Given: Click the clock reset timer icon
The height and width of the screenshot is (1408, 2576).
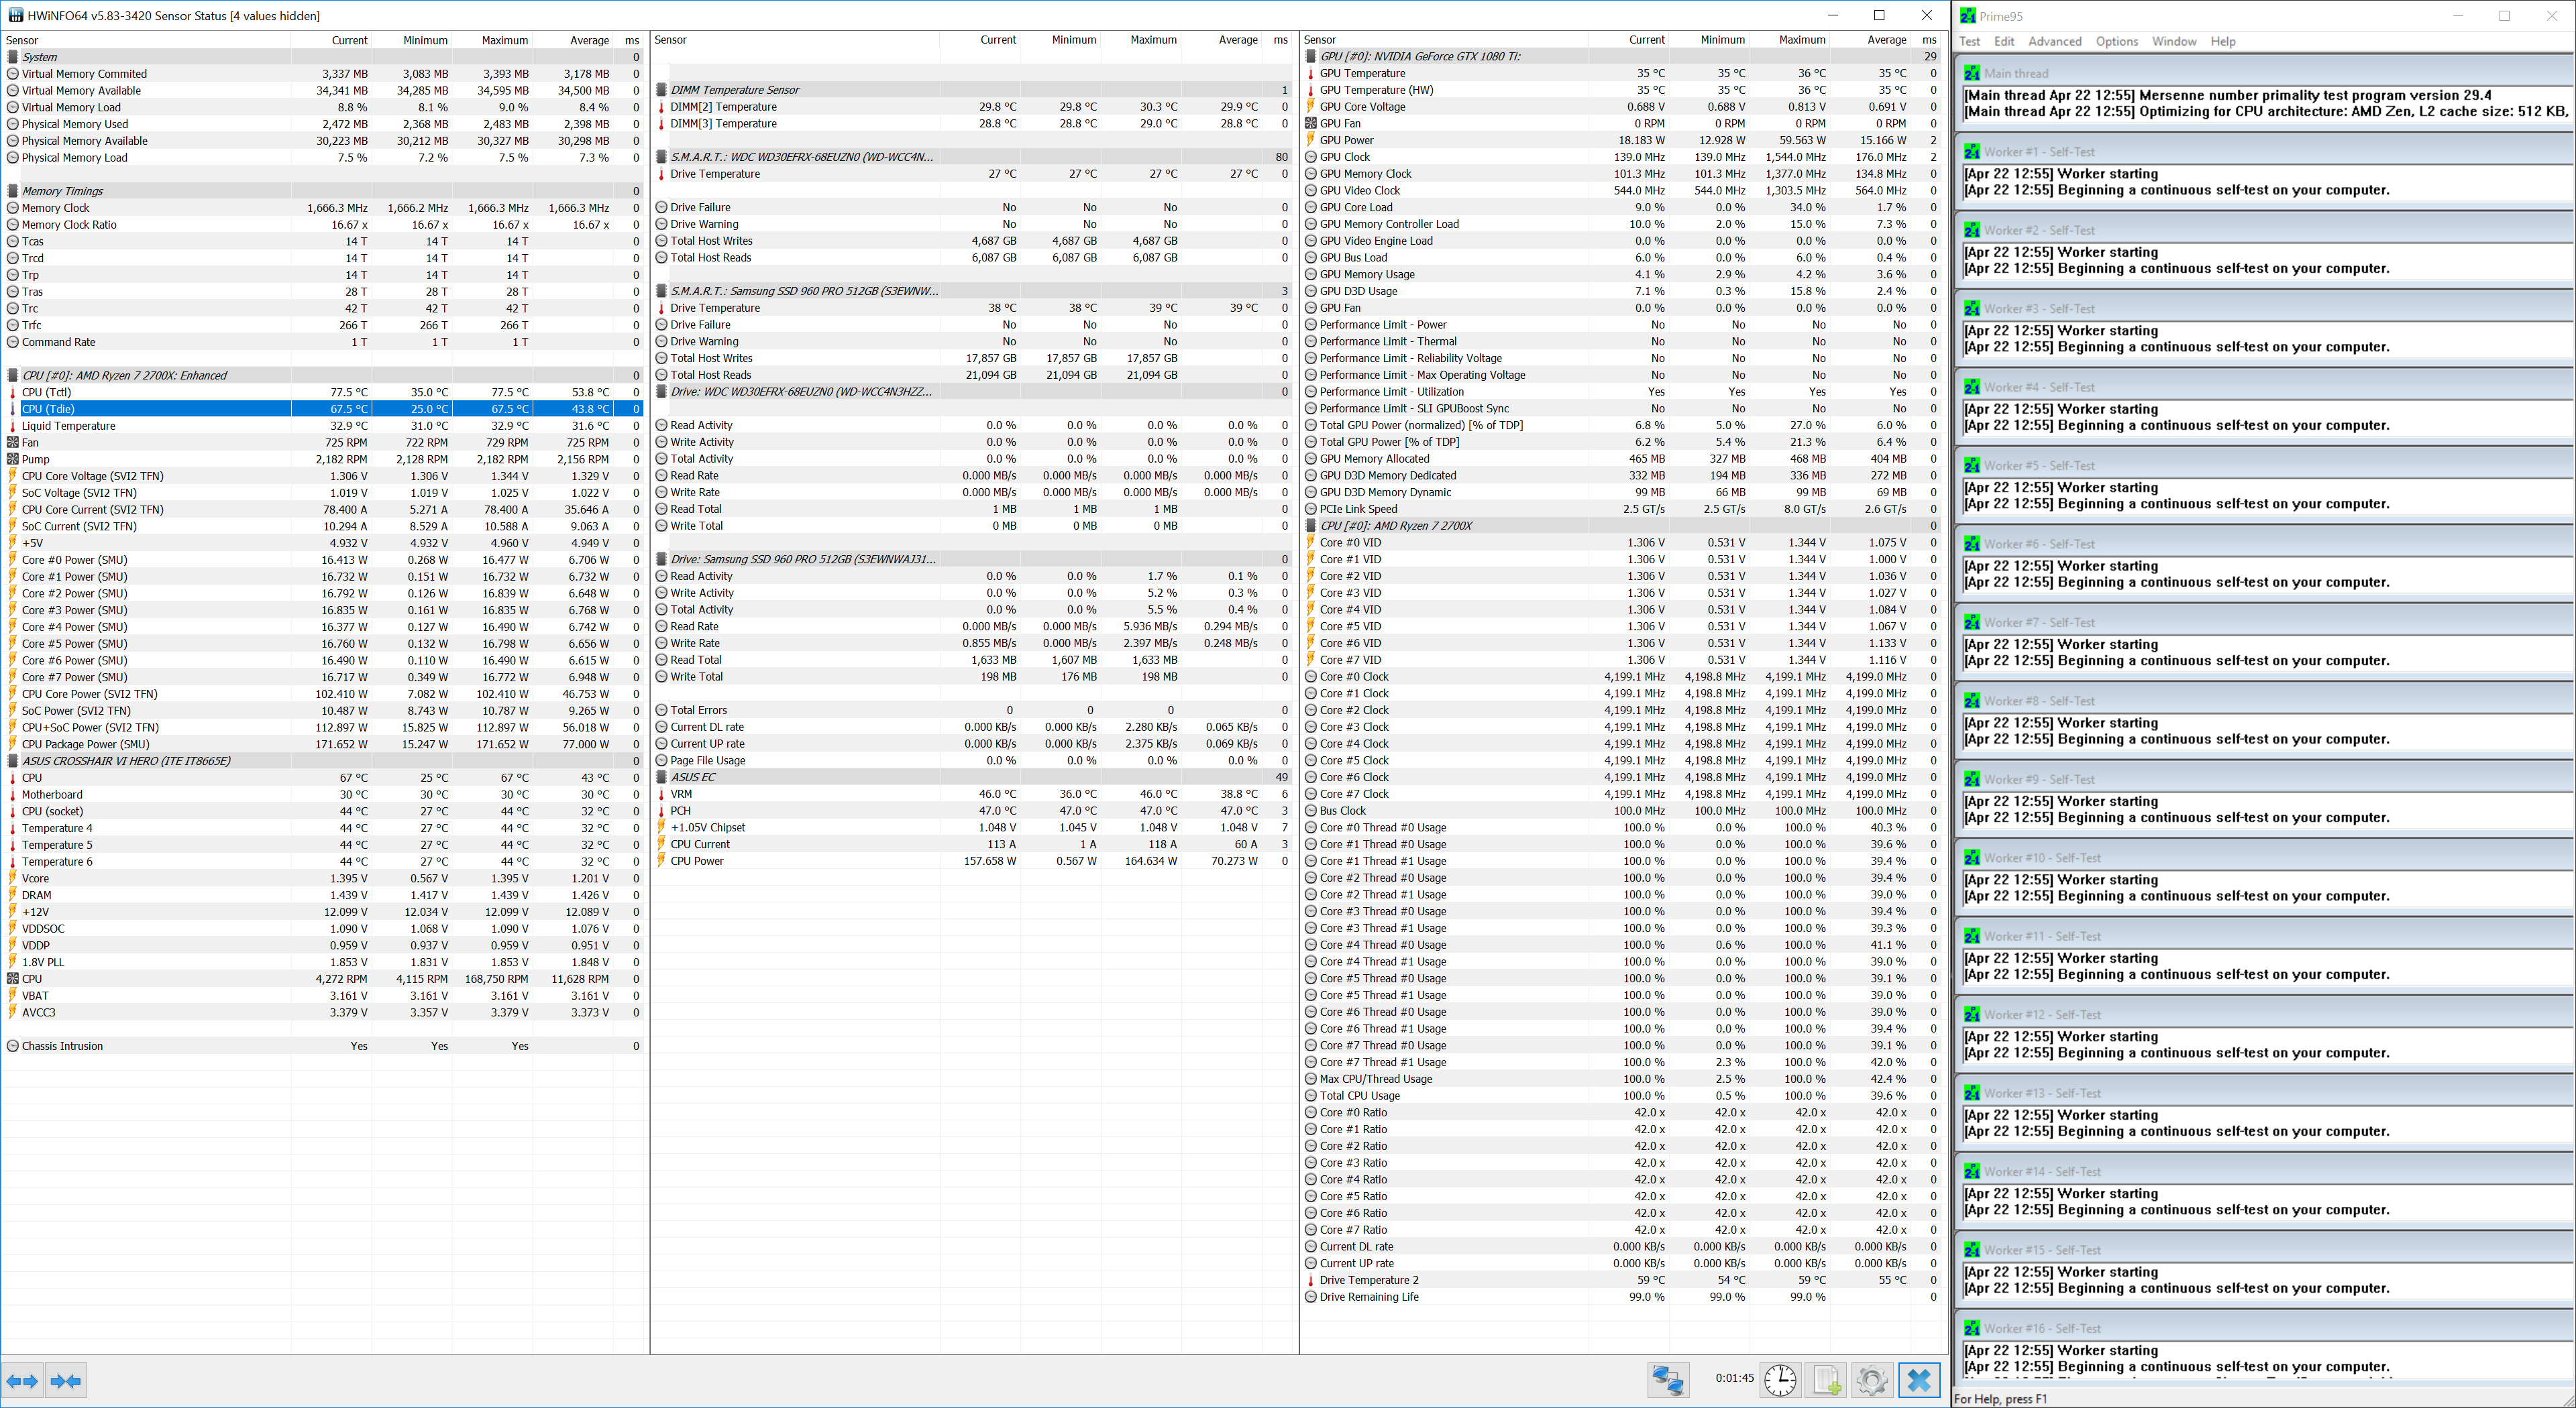Looking at the screenshot, I should tap(1780, 1380).
